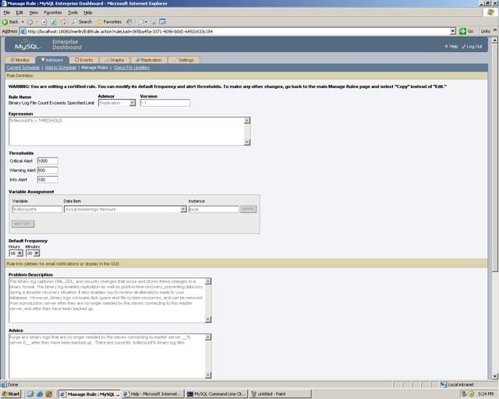Click the Links toolbar label
The image size is (499, 399).
point(485,31)
